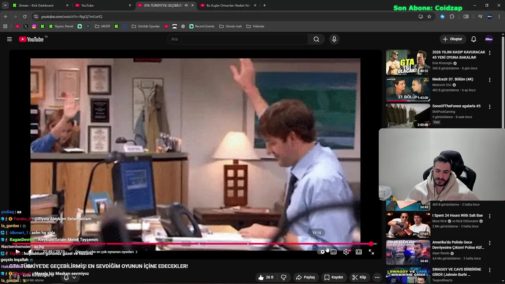Toggle Chrome reading mode side panel icon

(466, 17)
